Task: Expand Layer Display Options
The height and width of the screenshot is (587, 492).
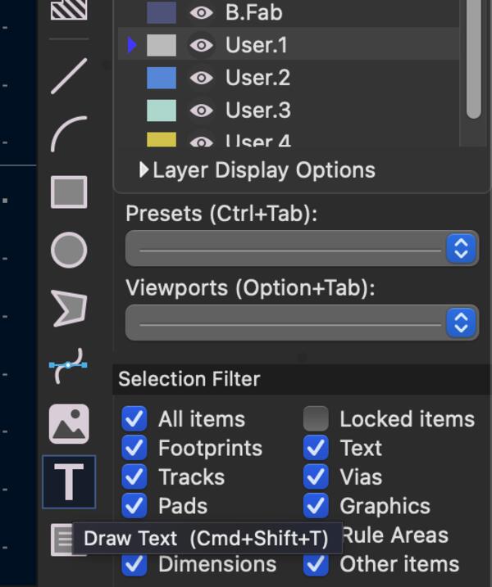Action: tap(145, 170)
